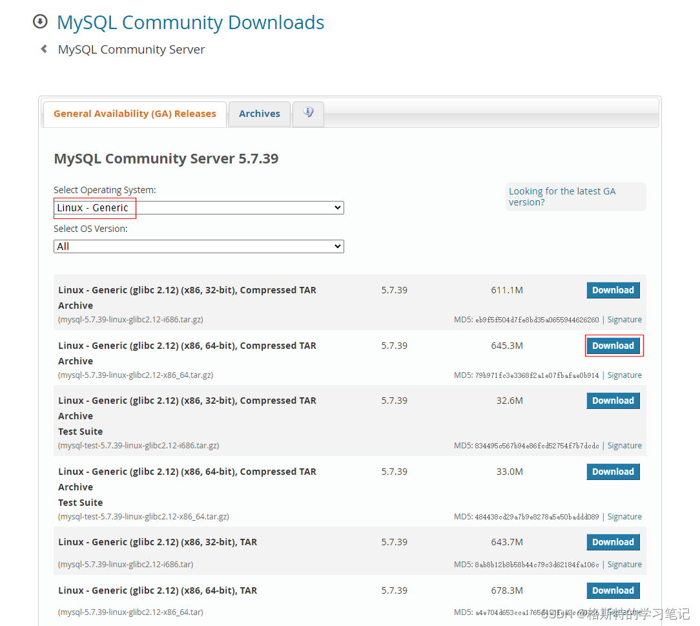The height and width of the screenshot is (626, 700).
Task: Click 64-bit TAR row title with 678.3M
Action: pos(158,590)
